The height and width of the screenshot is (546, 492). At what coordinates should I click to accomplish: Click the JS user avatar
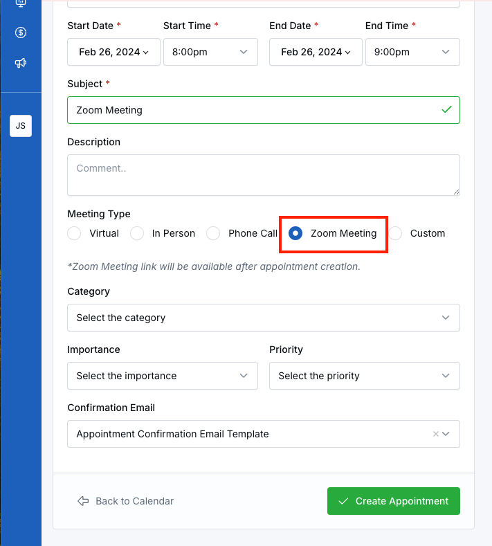pyautogui.click(x=21, y=126)
